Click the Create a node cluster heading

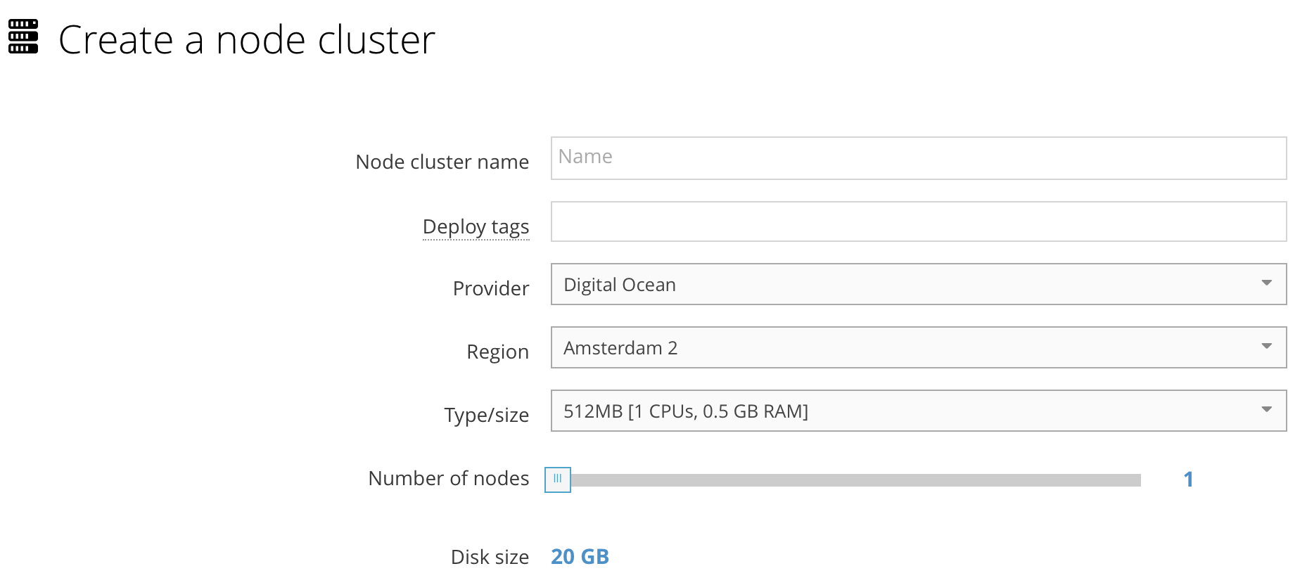point(246,40)
